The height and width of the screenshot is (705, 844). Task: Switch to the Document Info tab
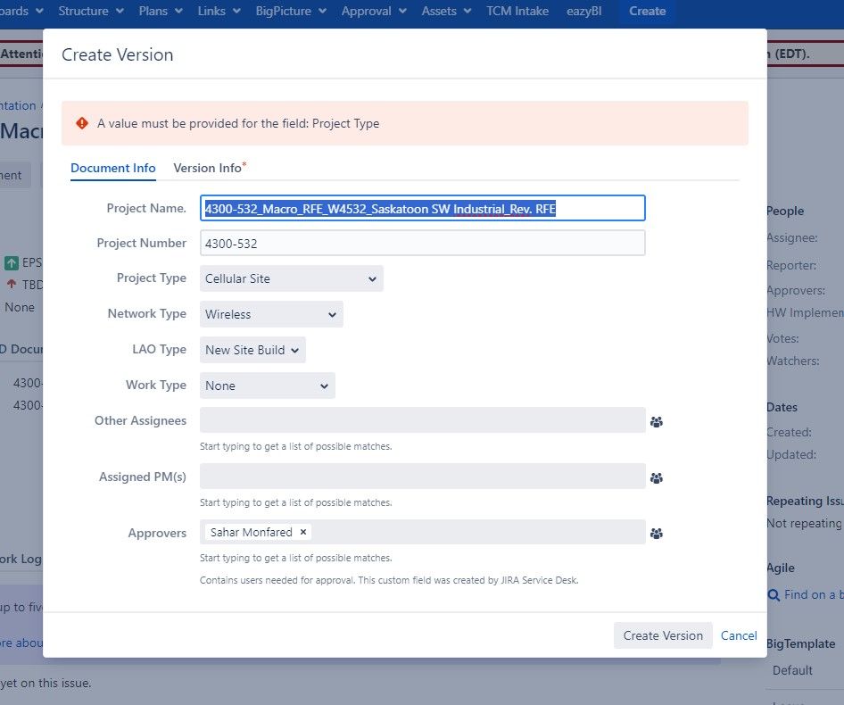[113, 168]
